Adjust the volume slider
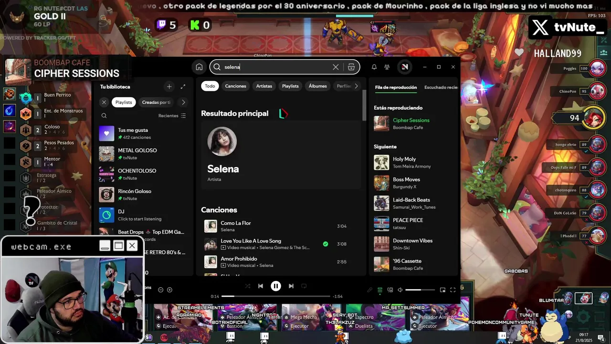 tap(420, 290)
